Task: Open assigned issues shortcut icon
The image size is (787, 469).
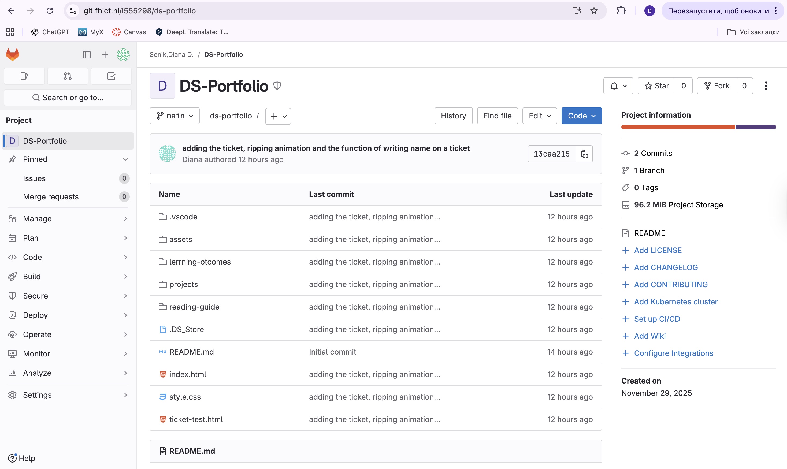Action: click(24, 76)
